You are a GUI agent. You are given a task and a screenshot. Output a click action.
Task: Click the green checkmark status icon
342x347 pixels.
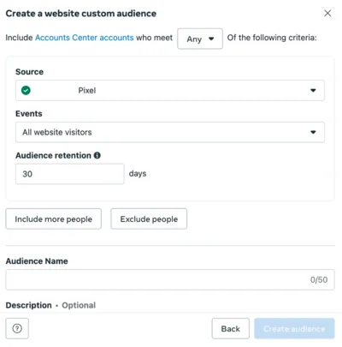26,90
